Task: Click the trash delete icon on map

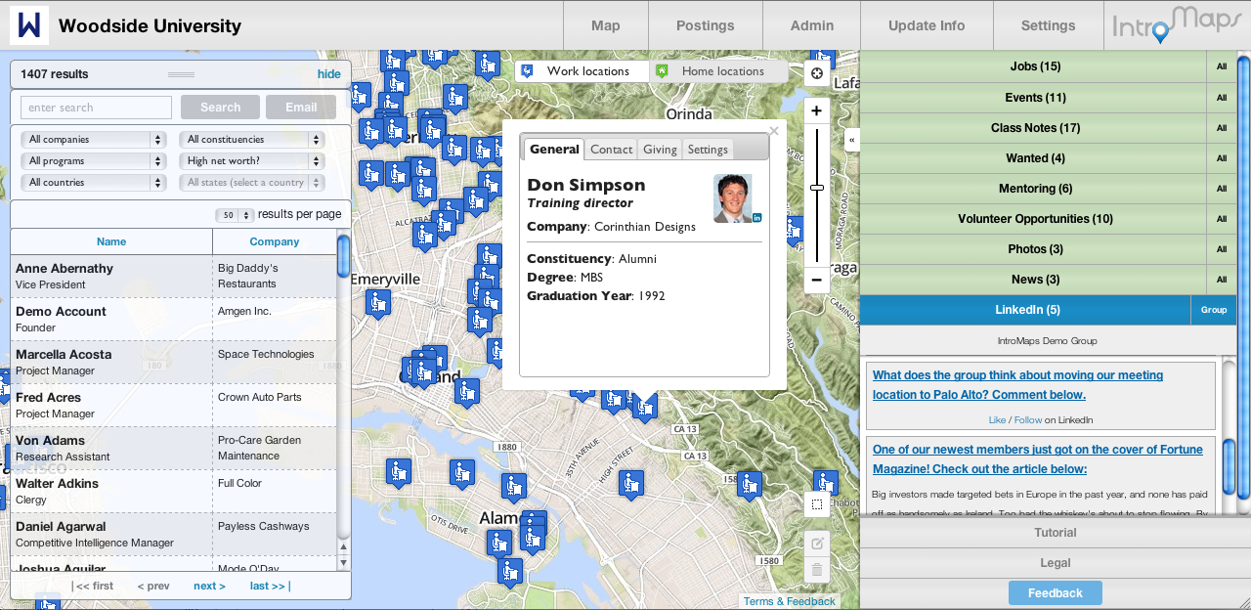Action: 817,569
